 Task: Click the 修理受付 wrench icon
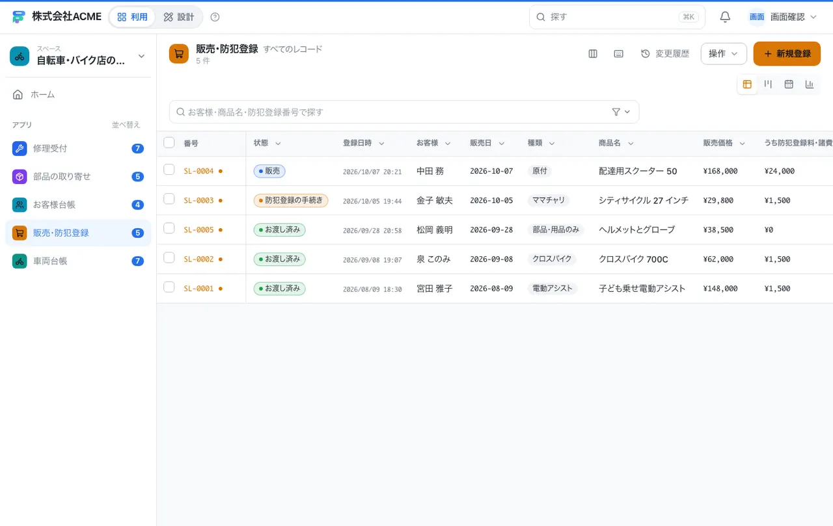coord(20,148)
